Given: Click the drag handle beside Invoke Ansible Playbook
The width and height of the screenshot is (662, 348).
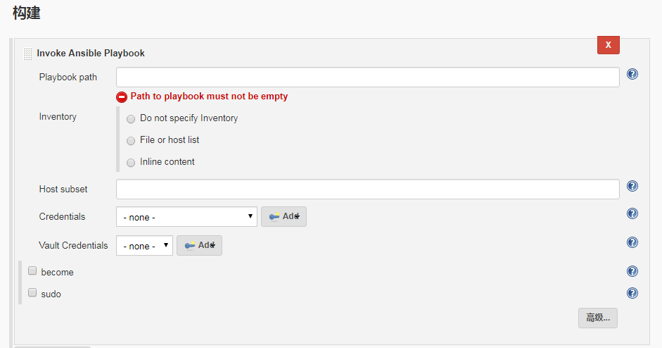Looking at the screenshot, I should click(x=28, y=54).
